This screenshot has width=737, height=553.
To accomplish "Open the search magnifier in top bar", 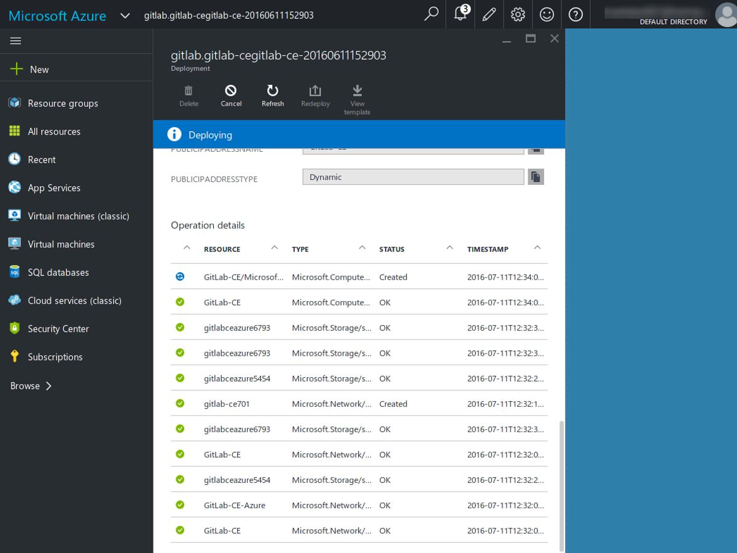I will coord(431,14).
